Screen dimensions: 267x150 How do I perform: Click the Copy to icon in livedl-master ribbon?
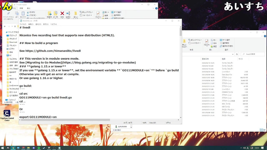click(x=56, y=13)
